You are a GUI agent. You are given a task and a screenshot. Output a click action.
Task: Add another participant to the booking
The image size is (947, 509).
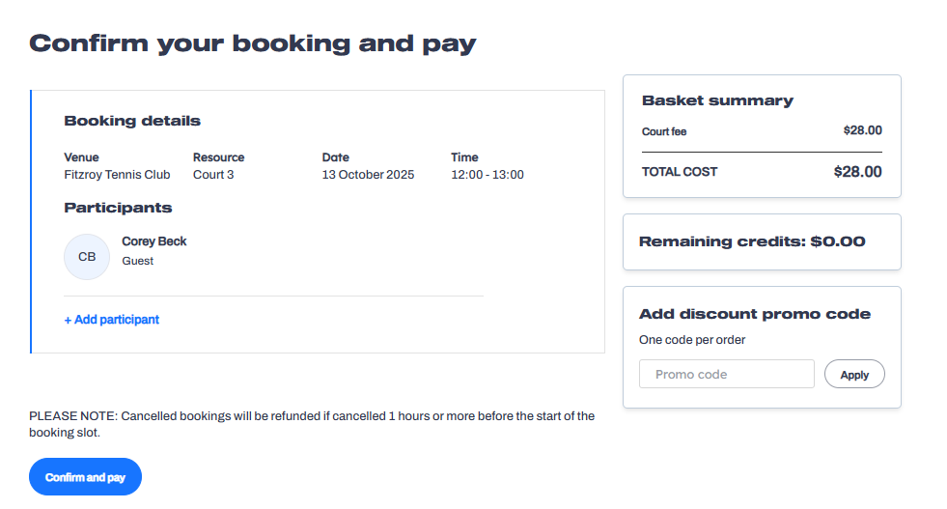pos(111,320)
